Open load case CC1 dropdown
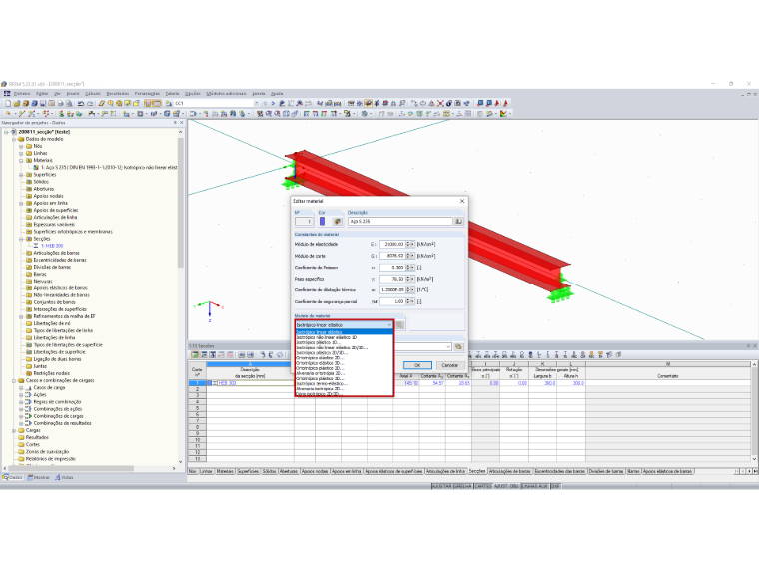 click(x=256, y=103)
